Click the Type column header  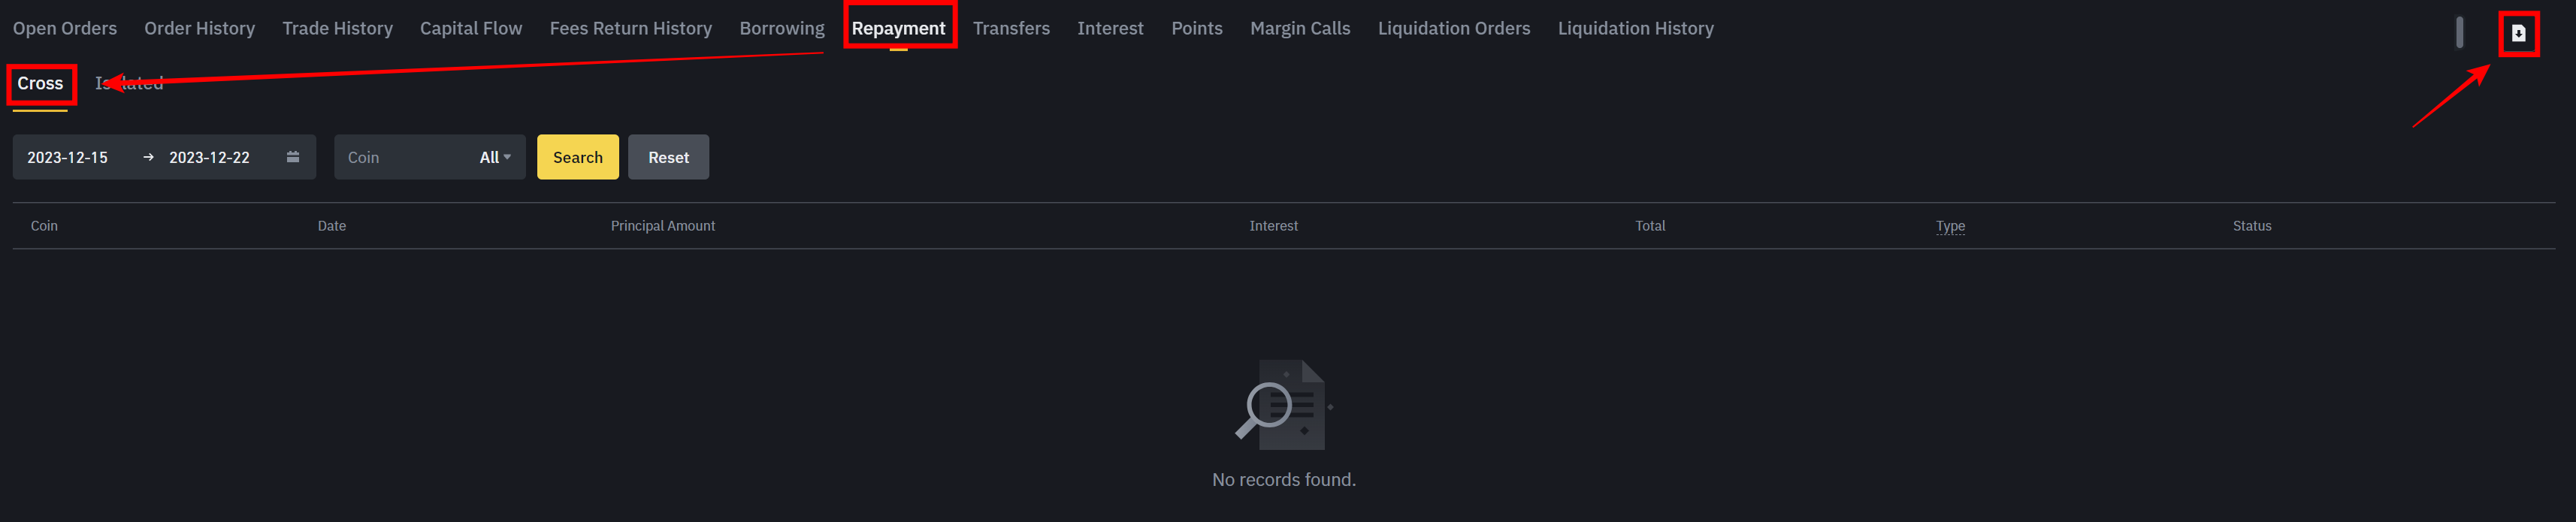point(1950,226)
